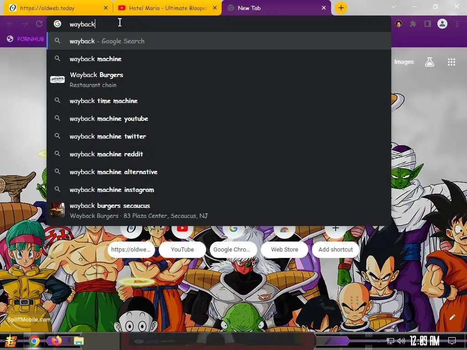Open Search Labs flask icon
The width and height of the screenshot is (467, 350).
[x=430, y=62]
